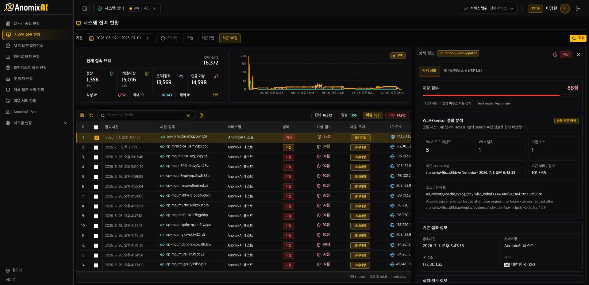
Task: Focus the Search all fields input
Action: point(144,115)
